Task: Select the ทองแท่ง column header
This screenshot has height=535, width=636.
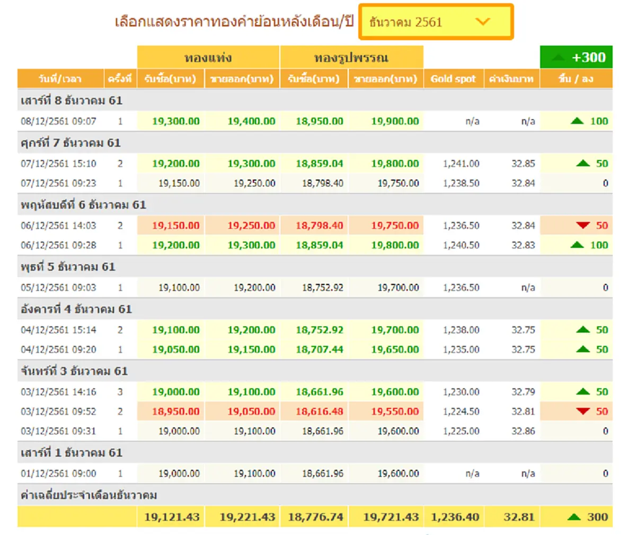Action: coord(208,57)
